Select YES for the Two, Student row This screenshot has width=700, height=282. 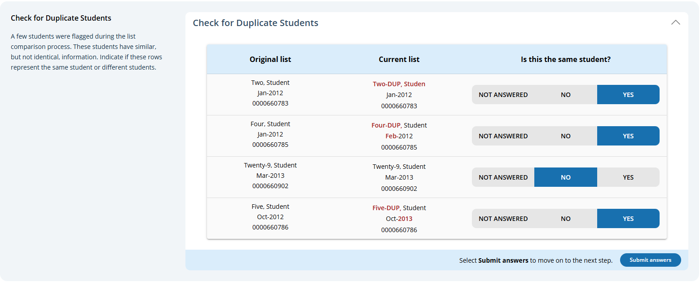(x=628, y=95)
